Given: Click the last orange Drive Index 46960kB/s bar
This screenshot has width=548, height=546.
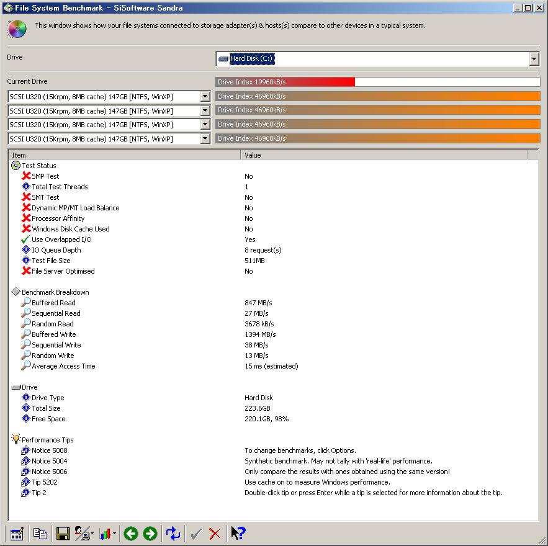Looking at the screenshot, I should pos(378,138).
